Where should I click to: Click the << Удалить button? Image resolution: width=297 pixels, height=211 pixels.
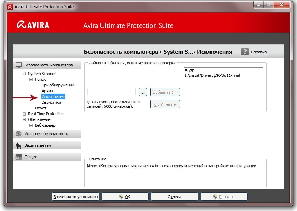tap(165, 104)
